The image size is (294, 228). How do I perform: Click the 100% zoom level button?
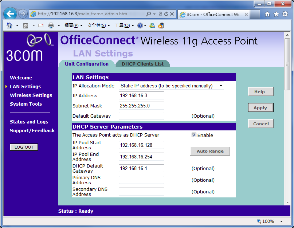pyautogui.click(x=265, y=221)
